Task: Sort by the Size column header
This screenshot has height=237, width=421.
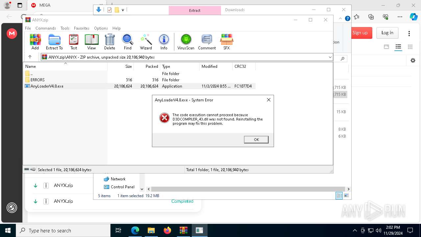Action: (120, 66)
